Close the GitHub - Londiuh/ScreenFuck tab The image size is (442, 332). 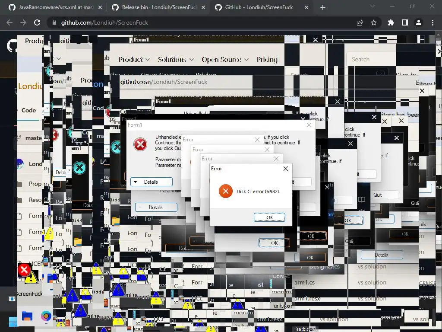(x=306, y=8)
